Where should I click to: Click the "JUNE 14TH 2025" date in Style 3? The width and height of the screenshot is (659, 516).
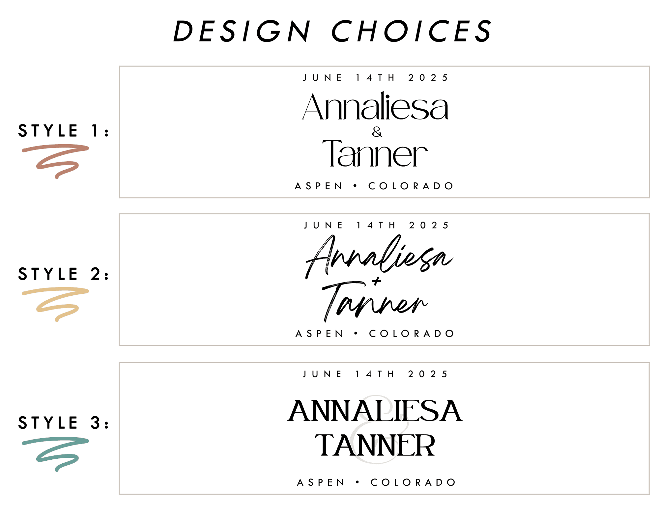point(375,374)
